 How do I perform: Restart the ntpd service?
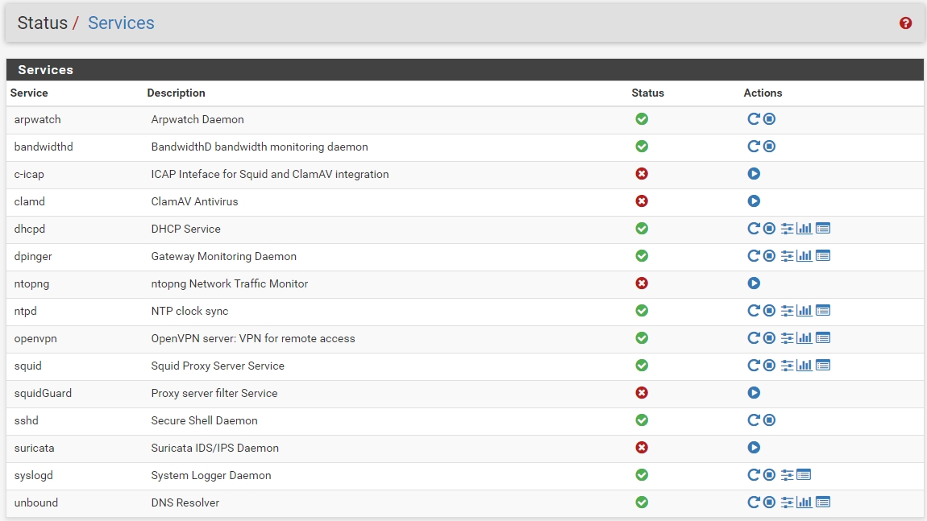[x=753, y=311]
